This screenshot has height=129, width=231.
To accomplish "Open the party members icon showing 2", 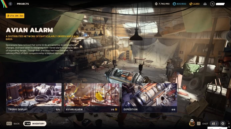I will (x=214, y=124).
